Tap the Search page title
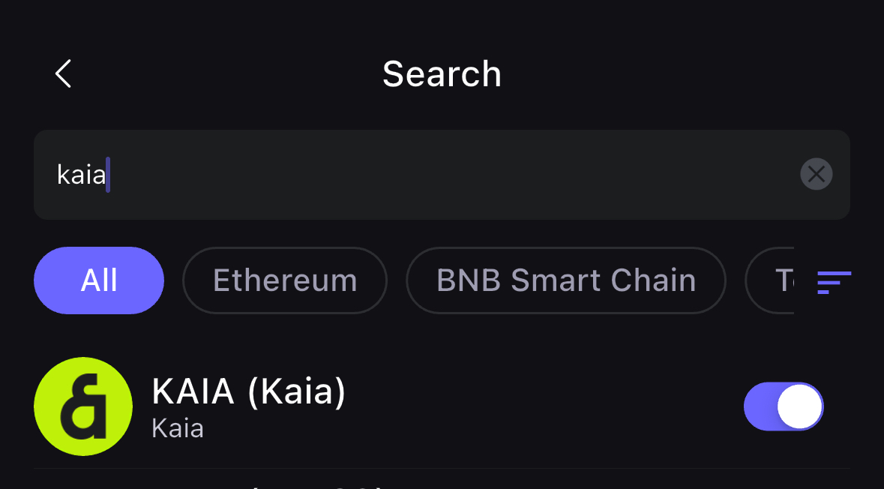 [x=442, y=74]
